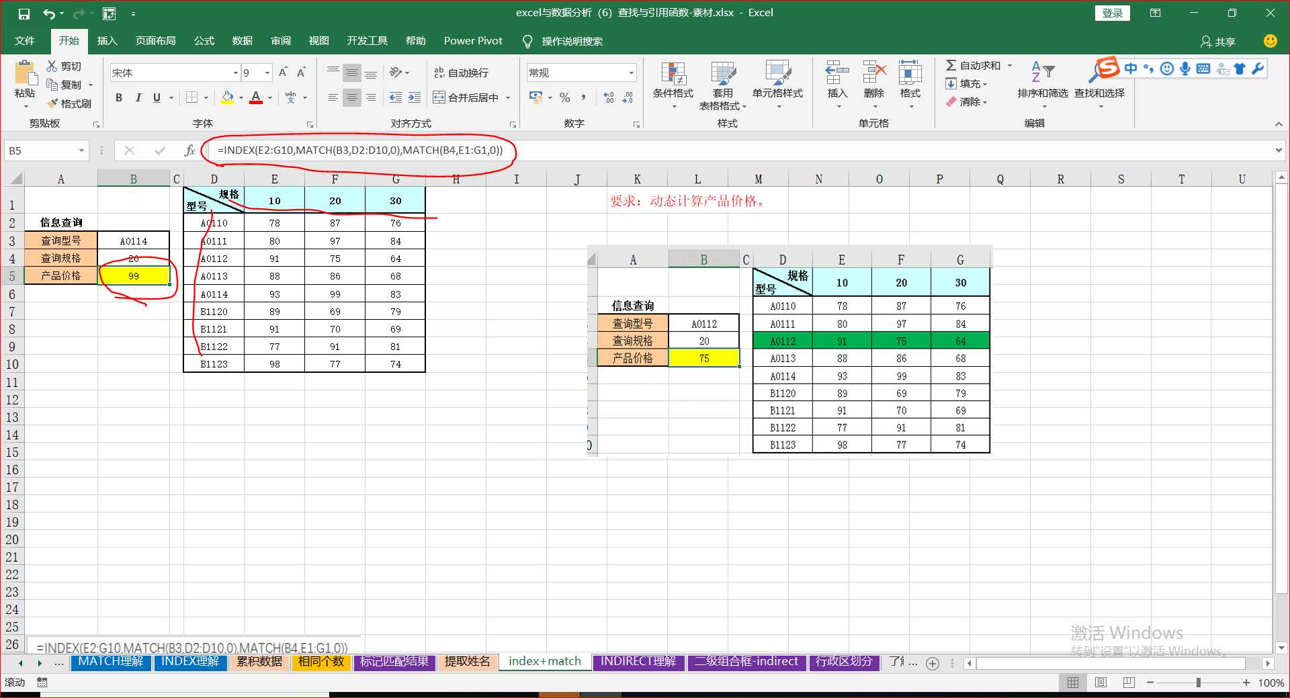The height and width of the screenshot is (698, 1290).
Task: Click the 复制 Copy button
Action: tap(64, 85)
